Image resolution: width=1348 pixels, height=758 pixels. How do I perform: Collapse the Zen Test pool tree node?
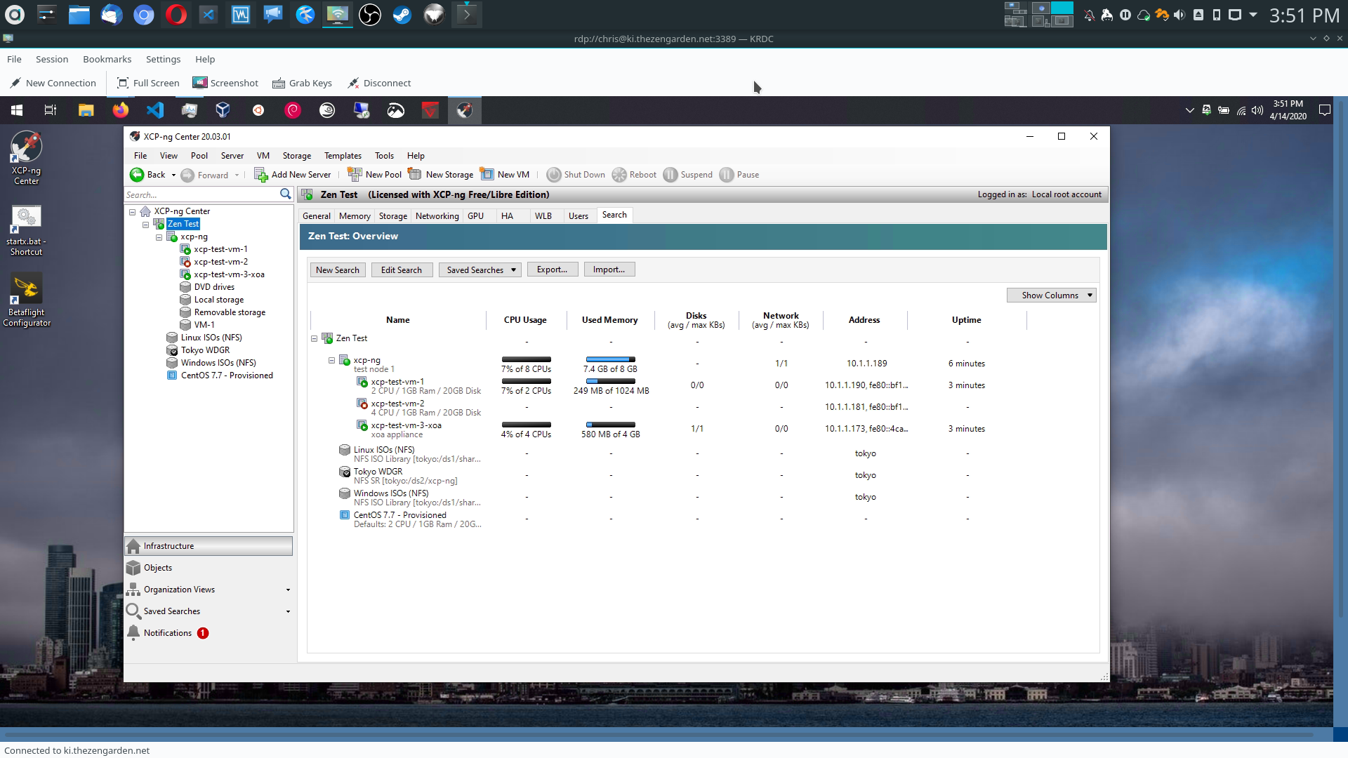(145, 225)
